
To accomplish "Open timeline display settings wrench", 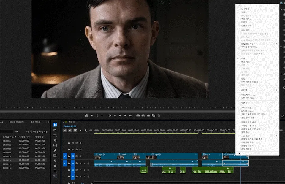I will pyautogui.click(x=85, y=130).
